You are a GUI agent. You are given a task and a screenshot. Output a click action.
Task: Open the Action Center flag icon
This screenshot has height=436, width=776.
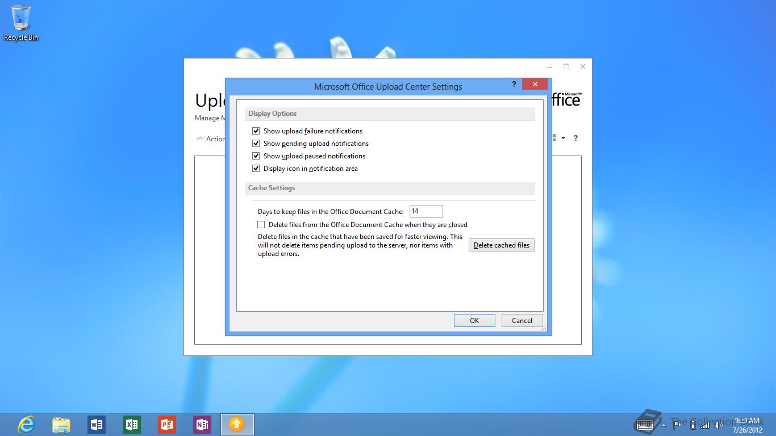[678, 425]
